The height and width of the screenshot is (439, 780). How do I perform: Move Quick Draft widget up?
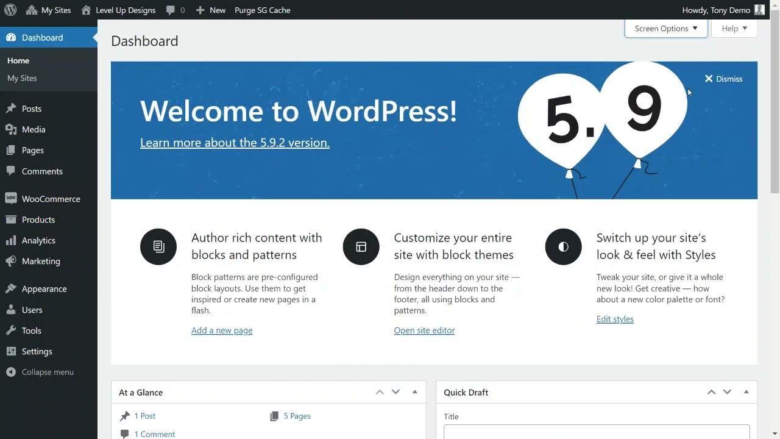711,392
